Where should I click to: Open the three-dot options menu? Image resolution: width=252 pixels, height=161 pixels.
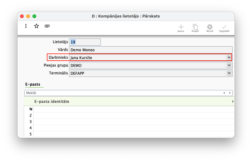point(26,26)
